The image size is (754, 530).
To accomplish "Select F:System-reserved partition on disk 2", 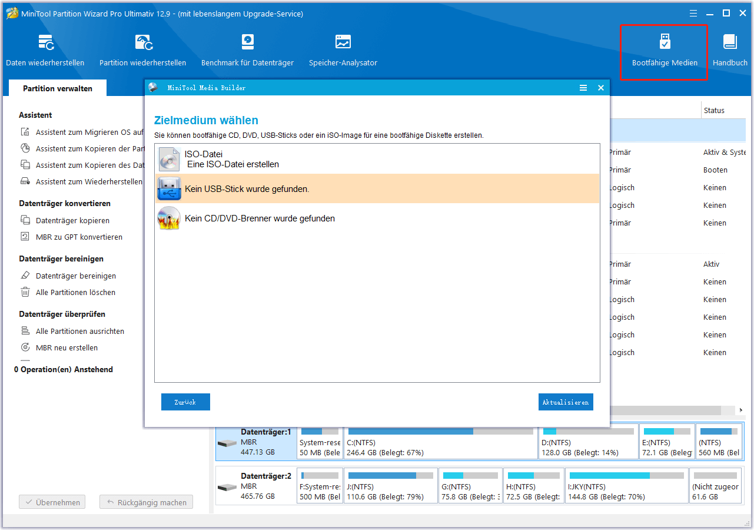I will pyautogui.click(x=320, y=486).
